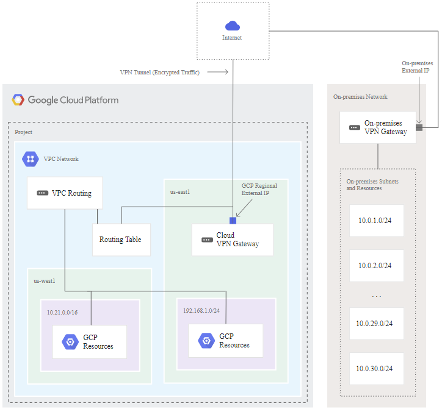Click the Google Cloud Platform hexagon logo
This screenshot has width=442, height=409.
(x=18, y=99)
